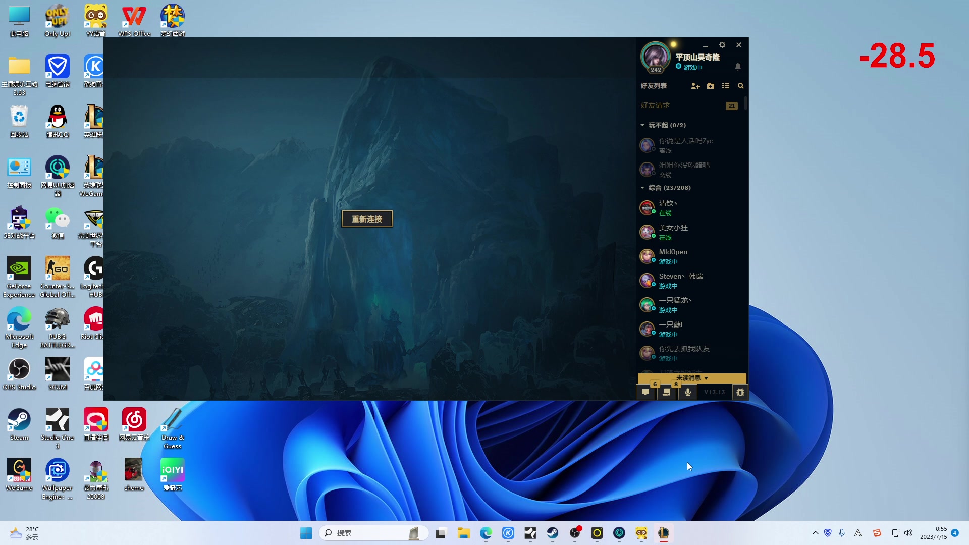Select friend MldOpen
The height and width of the screenshot is (545, 969).
[x=689, y=256]
